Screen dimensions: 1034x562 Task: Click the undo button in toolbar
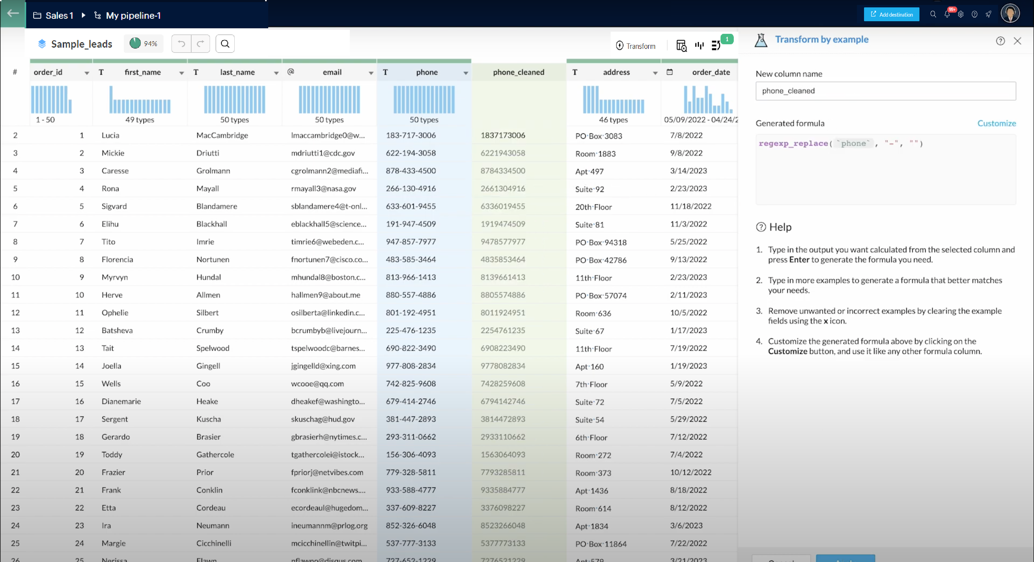[181, 44]
